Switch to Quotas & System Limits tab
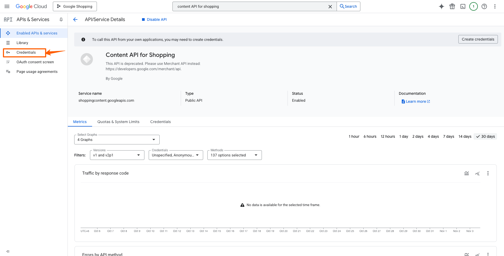The image size is (504, 256). tap(118, 122)
